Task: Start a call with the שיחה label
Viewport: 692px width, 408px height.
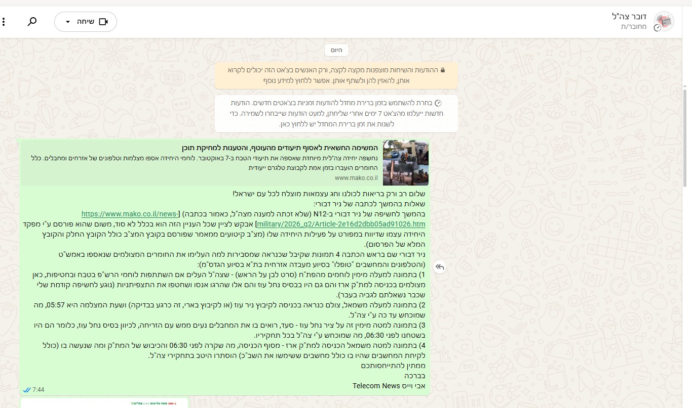Action: (x=85, y=22)
